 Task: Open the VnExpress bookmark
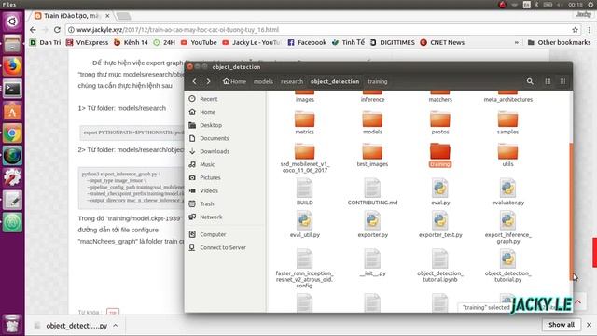(87, 42)
